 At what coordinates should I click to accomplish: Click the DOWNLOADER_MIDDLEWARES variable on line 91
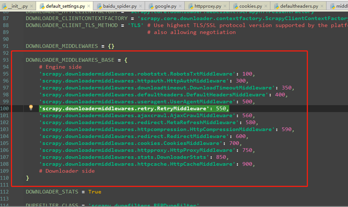pos(62,46)
